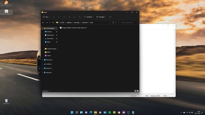
Task: Switch to details view icon in status bar
Action: [x=135, y=91]
